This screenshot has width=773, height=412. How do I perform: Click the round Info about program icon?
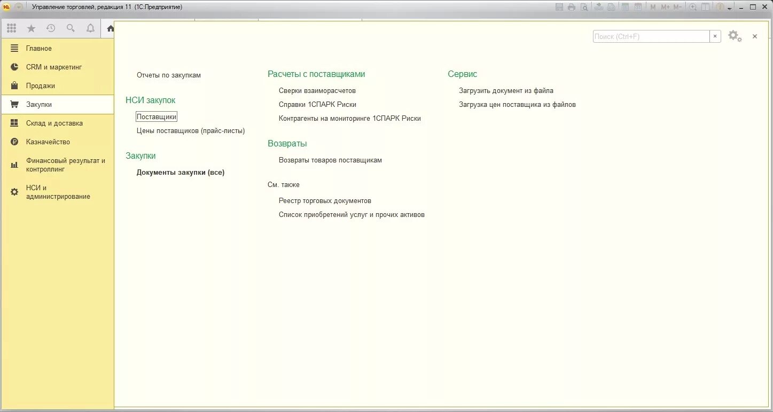coord(720,7)
